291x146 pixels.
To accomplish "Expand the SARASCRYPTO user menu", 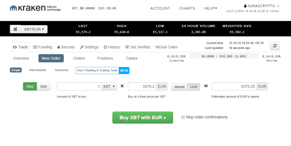I will point(261,6).
